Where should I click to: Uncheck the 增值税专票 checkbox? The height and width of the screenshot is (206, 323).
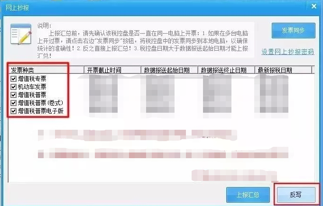[x=14, y=79]
